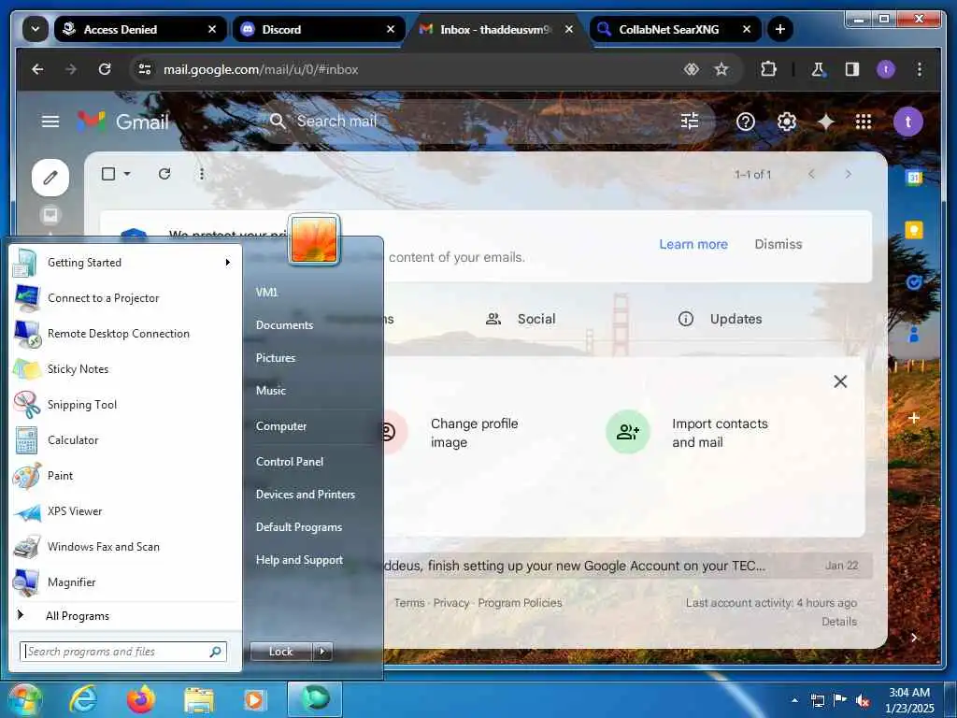
Task: Select the Updates inbox tab
Action: click(x=721, y=319)
